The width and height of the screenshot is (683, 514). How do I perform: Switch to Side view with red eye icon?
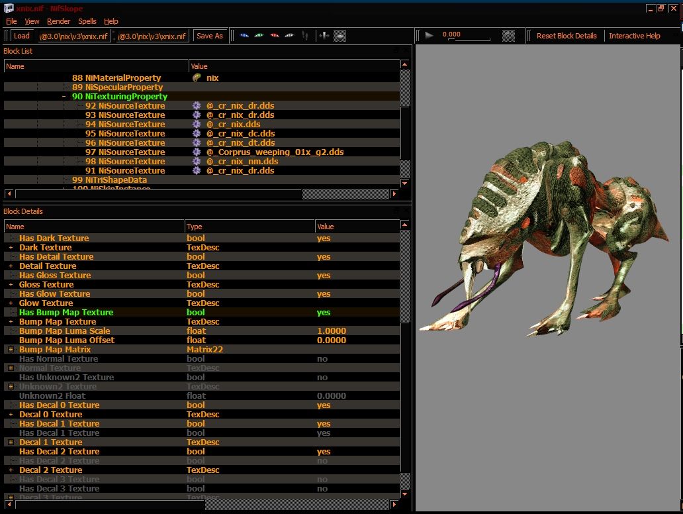point(275,36)
